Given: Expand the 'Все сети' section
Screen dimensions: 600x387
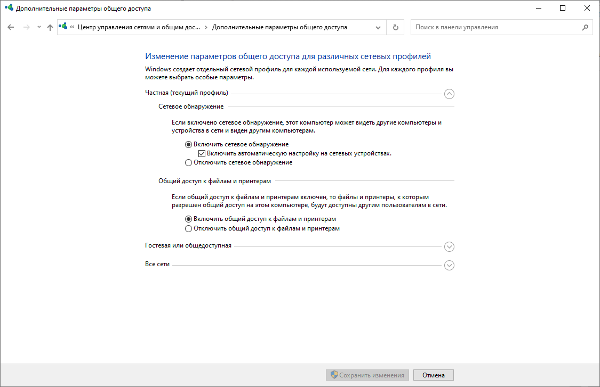Looking at the screenshot, I should pyautogui.click(x=449, y=265).
